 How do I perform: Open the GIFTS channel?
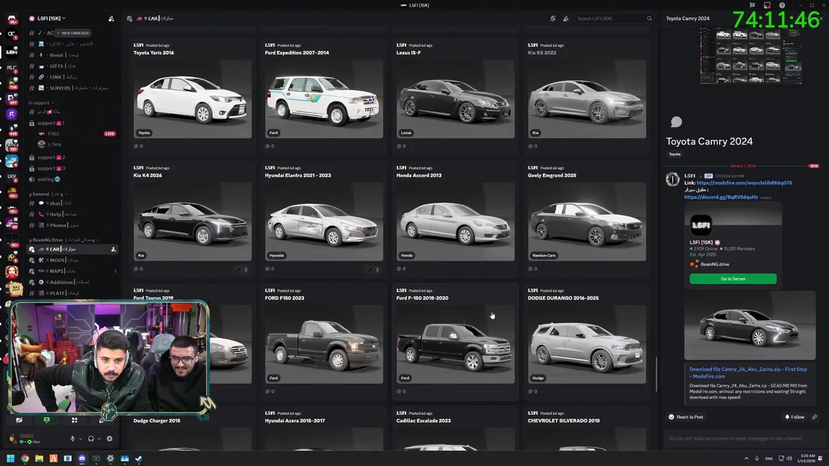point(71,66)
